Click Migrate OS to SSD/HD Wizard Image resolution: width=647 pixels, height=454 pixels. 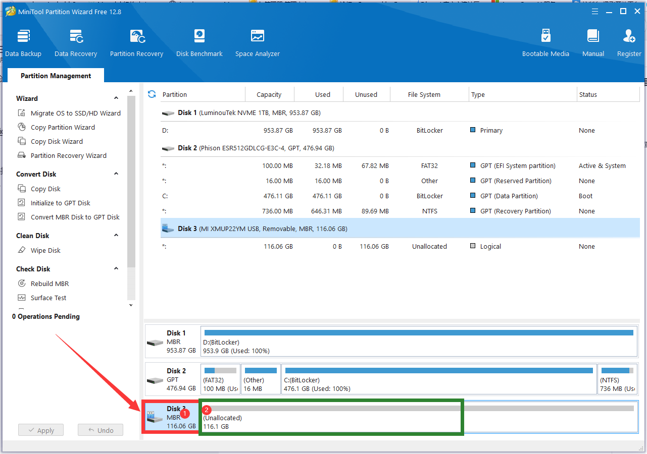pos(75,113)
